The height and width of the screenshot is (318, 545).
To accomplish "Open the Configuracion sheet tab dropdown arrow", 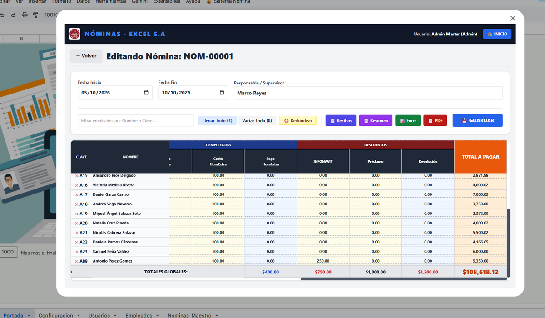I will click(78, 315).
